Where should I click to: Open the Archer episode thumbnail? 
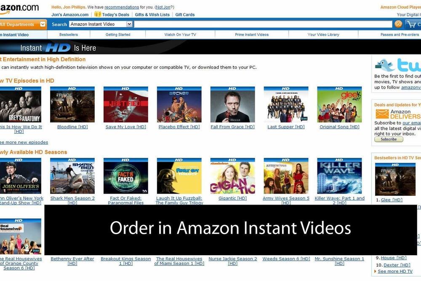tap(179, 105)
